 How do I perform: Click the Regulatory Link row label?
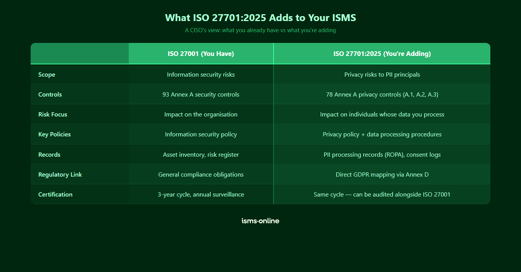(60, 174)
